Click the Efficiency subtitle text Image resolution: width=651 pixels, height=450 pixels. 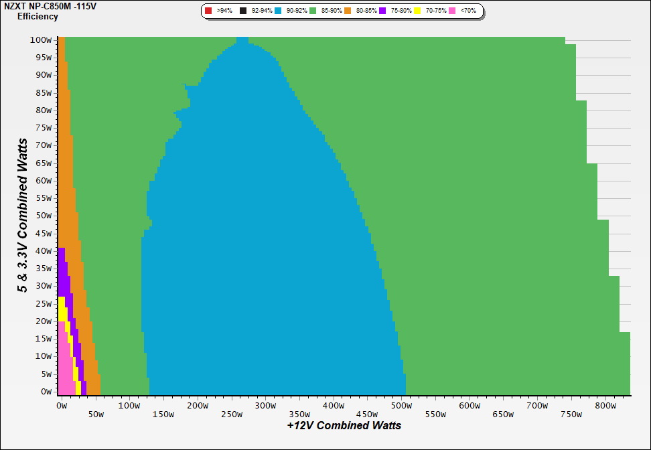click(38, 17)
